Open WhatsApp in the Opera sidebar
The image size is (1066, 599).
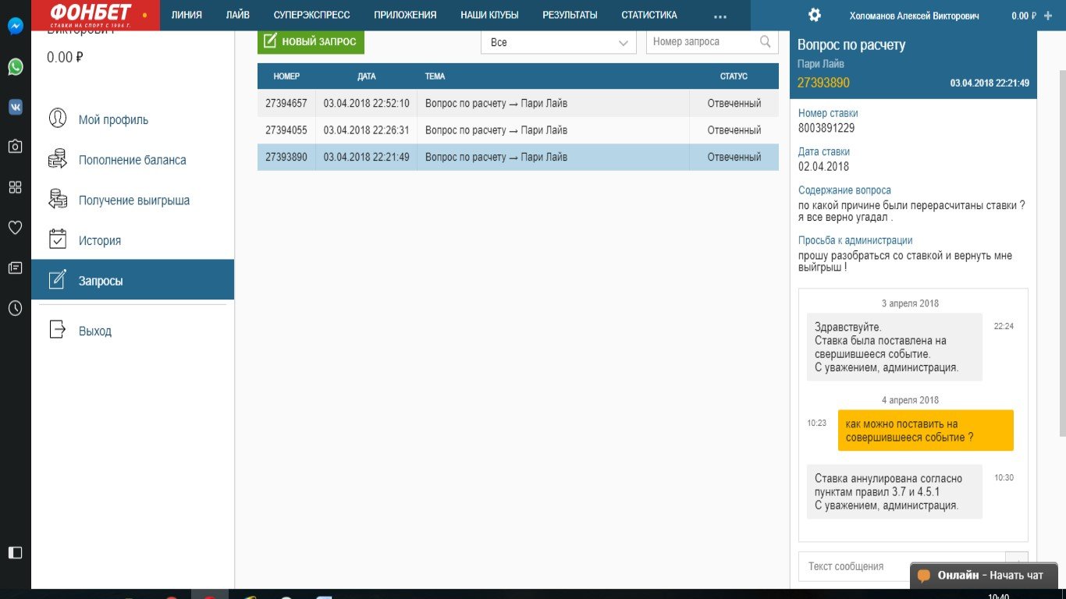pyautogui.click(x=15, y=67)
